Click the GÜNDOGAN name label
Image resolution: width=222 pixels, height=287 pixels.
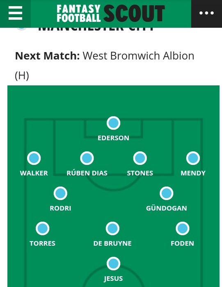tap(167, 208)
